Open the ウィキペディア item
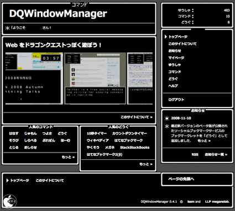 point(98,140)
